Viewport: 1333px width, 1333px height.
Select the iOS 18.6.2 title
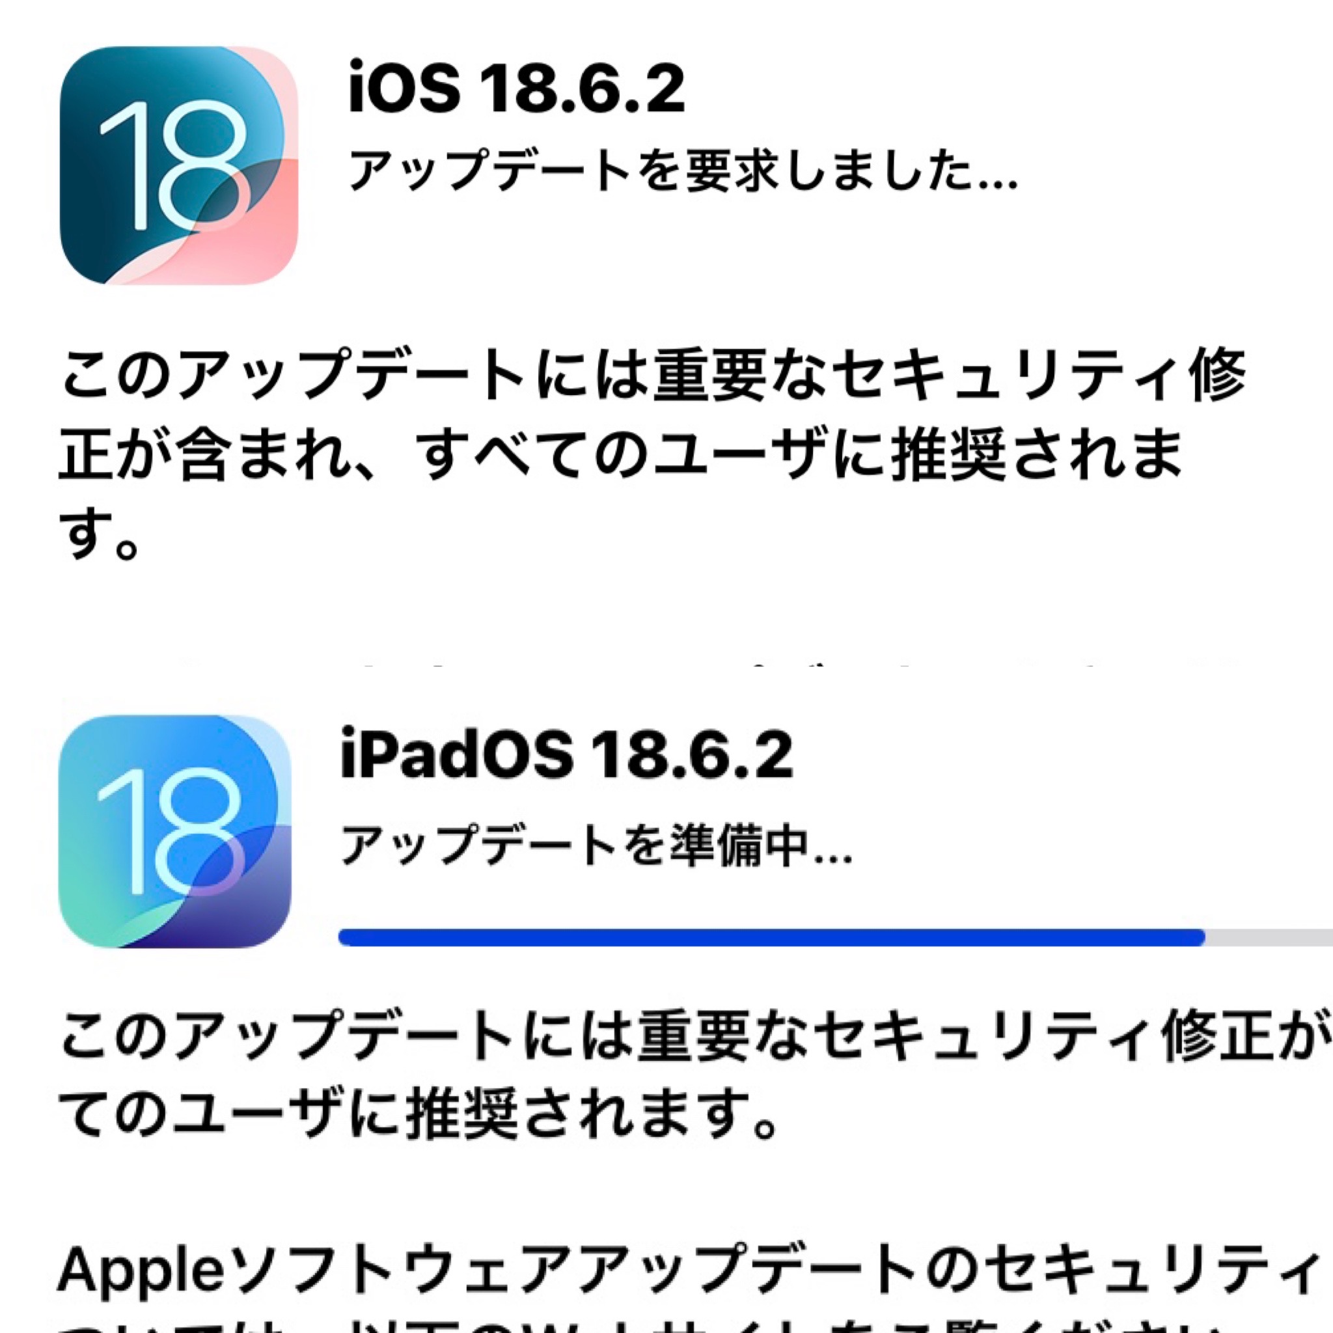click(517, 89)
